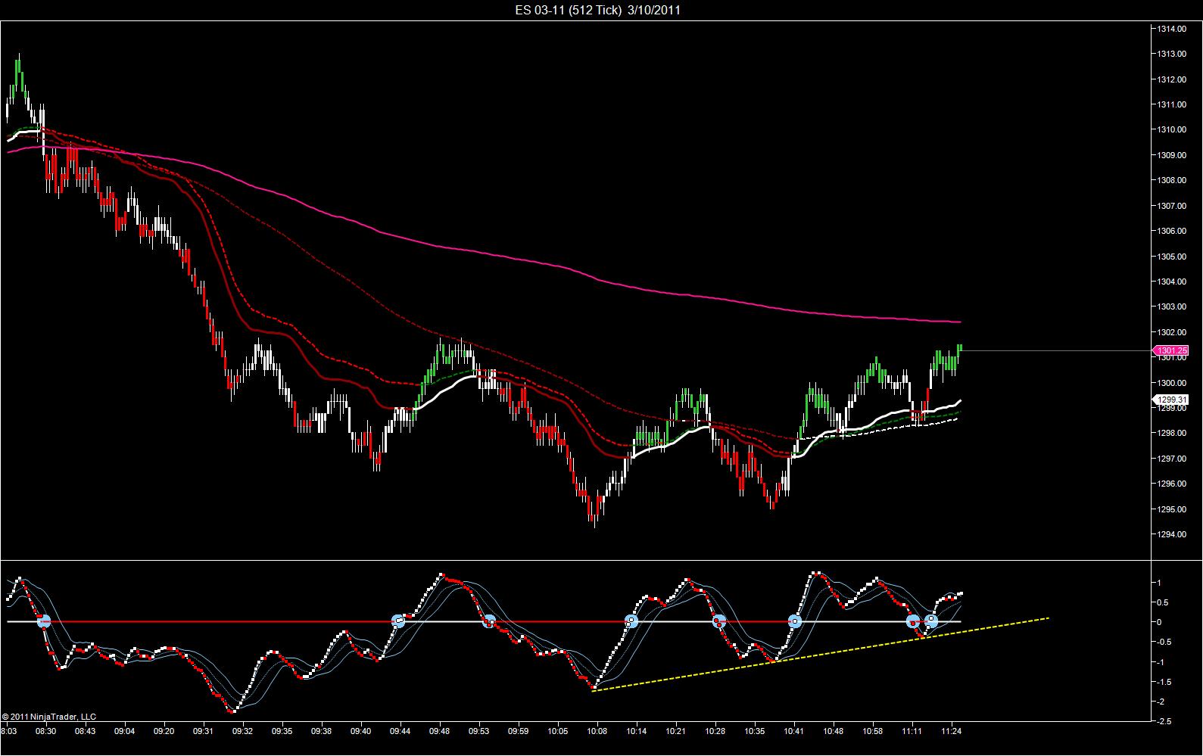Screen dimensions: 1203x756
Task: Click the 1306.00 price axis label
Action: click(1172, 231)
